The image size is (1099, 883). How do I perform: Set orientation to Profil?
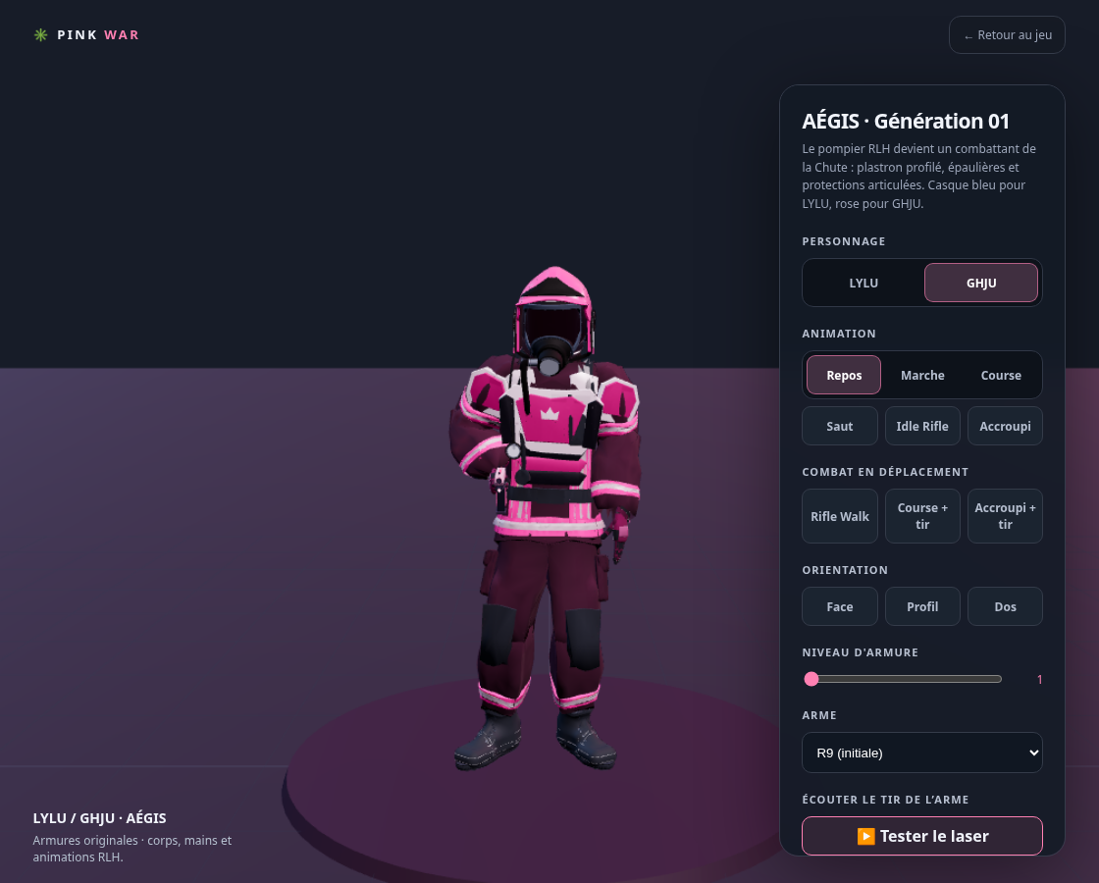tap(922, 607)
